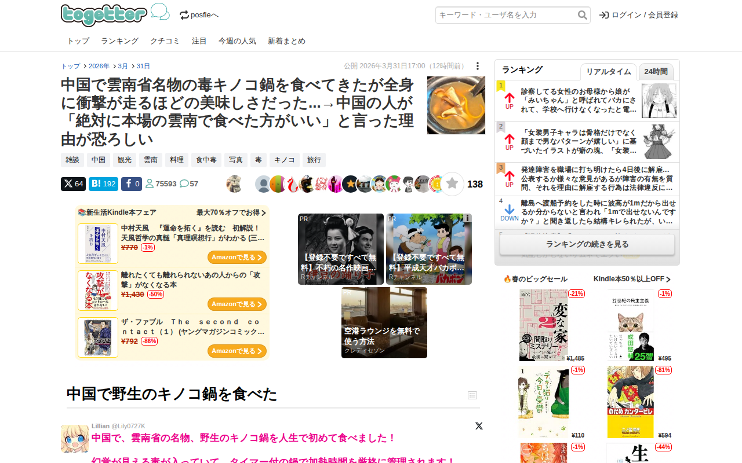Open the three-dot article options menu
This screenshot has height=463, width=742.
[478, 66]
